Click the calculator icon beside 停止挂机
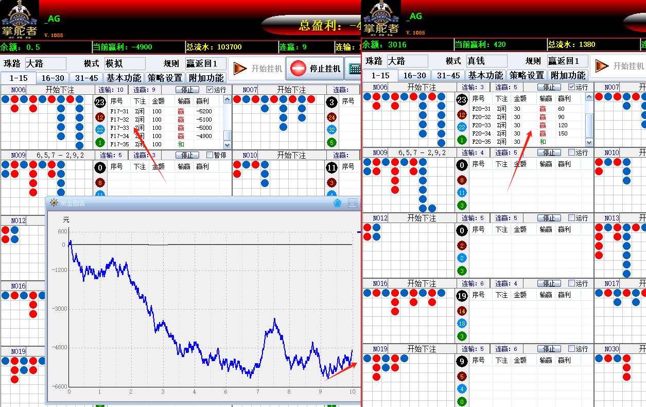Viewport: 646px width, 407px height. click(x=354, y=69)
